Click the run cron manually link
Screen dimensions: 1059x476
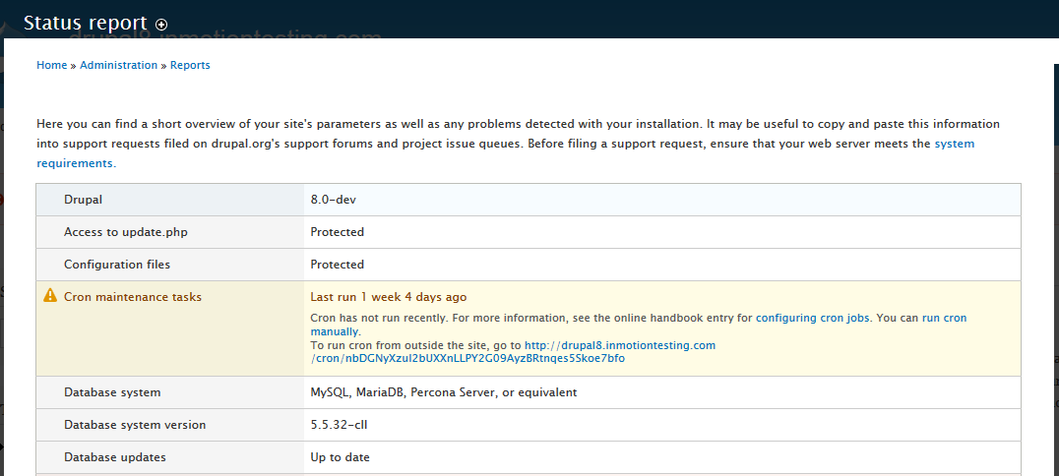[x=944, y=319]
